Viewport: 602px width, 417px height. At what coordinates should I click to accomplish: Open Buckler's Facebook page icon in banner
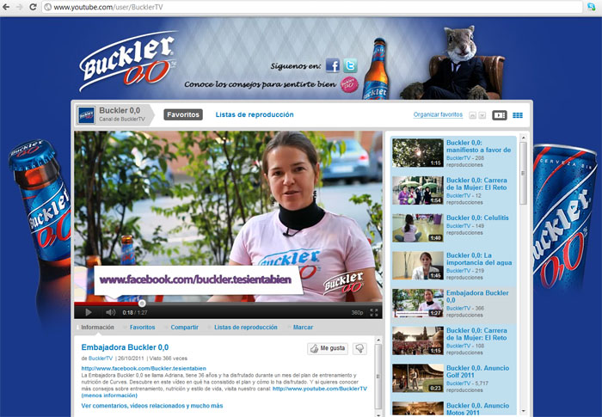[x=333, y=65]
